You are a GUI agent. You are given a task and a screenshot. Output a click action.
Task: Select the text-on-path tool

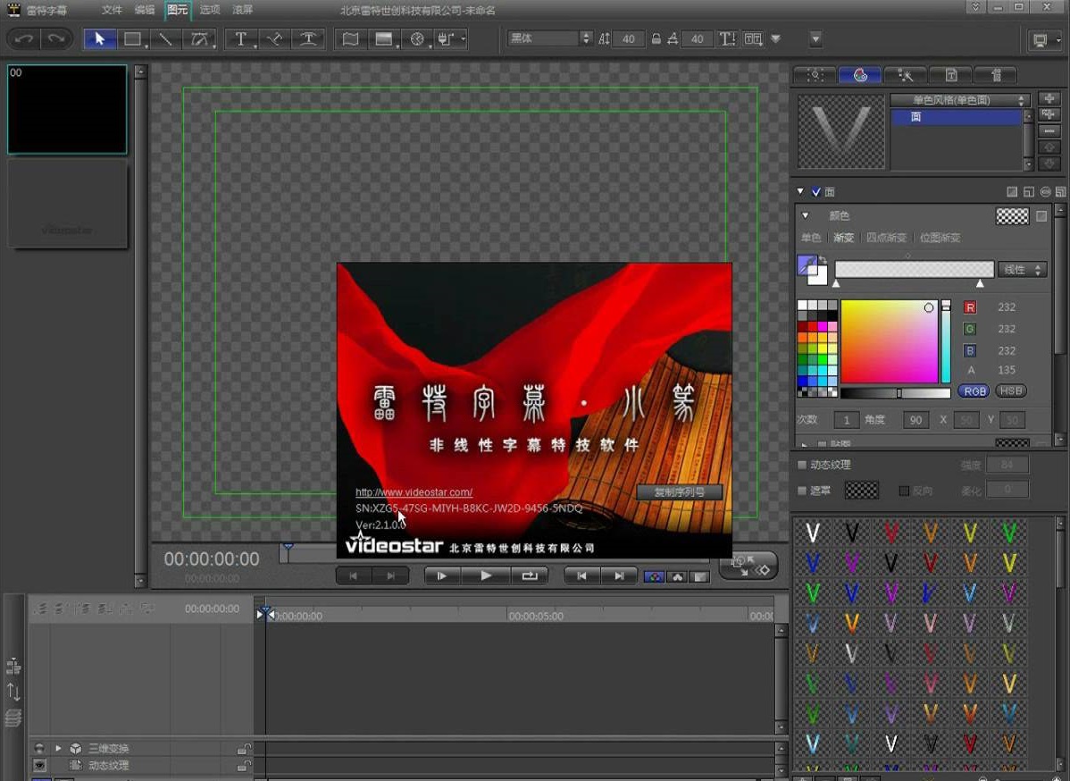click(x=275, y=39)
